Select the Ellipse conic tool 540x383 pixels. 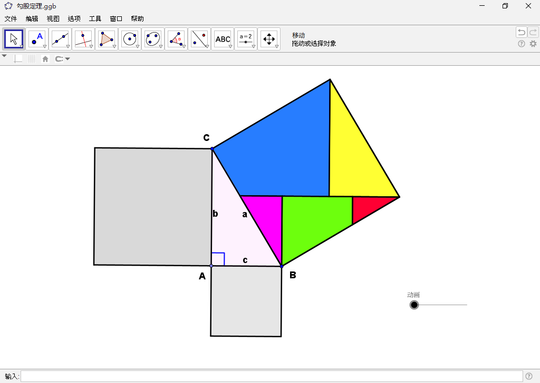(x=153, y=39)
